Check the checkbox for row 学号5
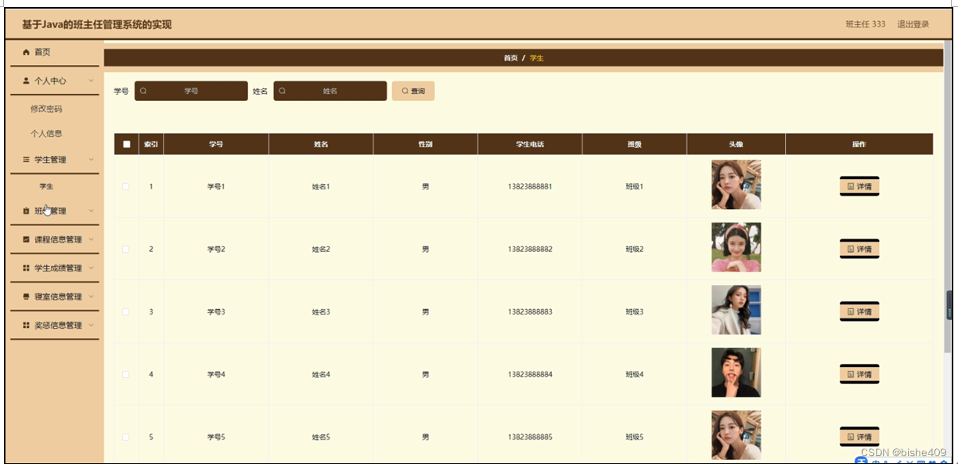 point(126,437)
